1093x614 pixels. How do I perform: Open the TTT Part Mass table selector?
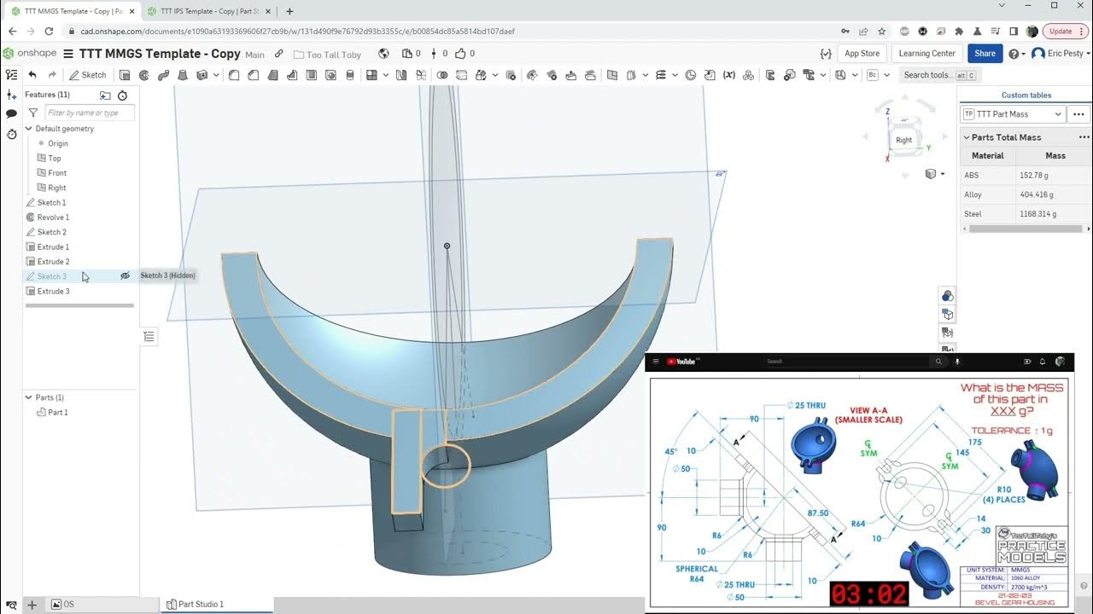tap(1014, 114)
